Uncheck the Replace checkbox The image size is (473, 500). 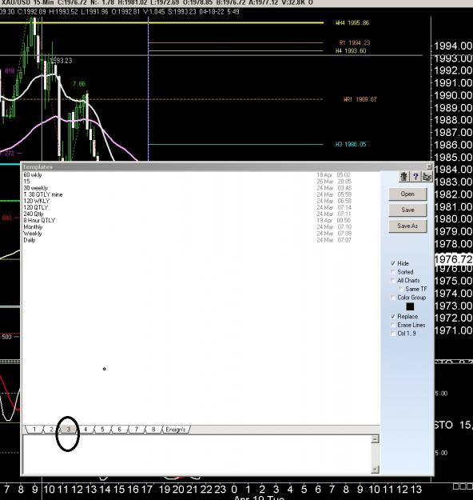coord(393,316)
